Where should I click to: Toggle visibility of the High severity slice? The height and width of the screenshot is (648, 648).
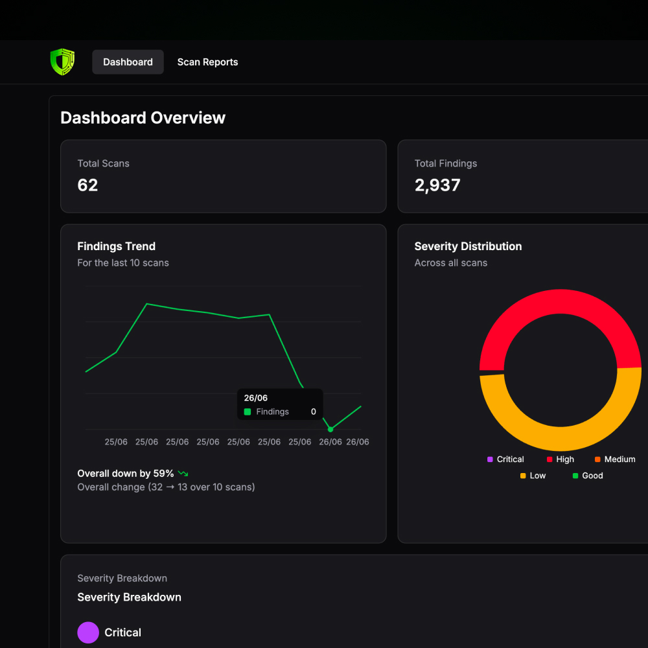pos(560,459)
